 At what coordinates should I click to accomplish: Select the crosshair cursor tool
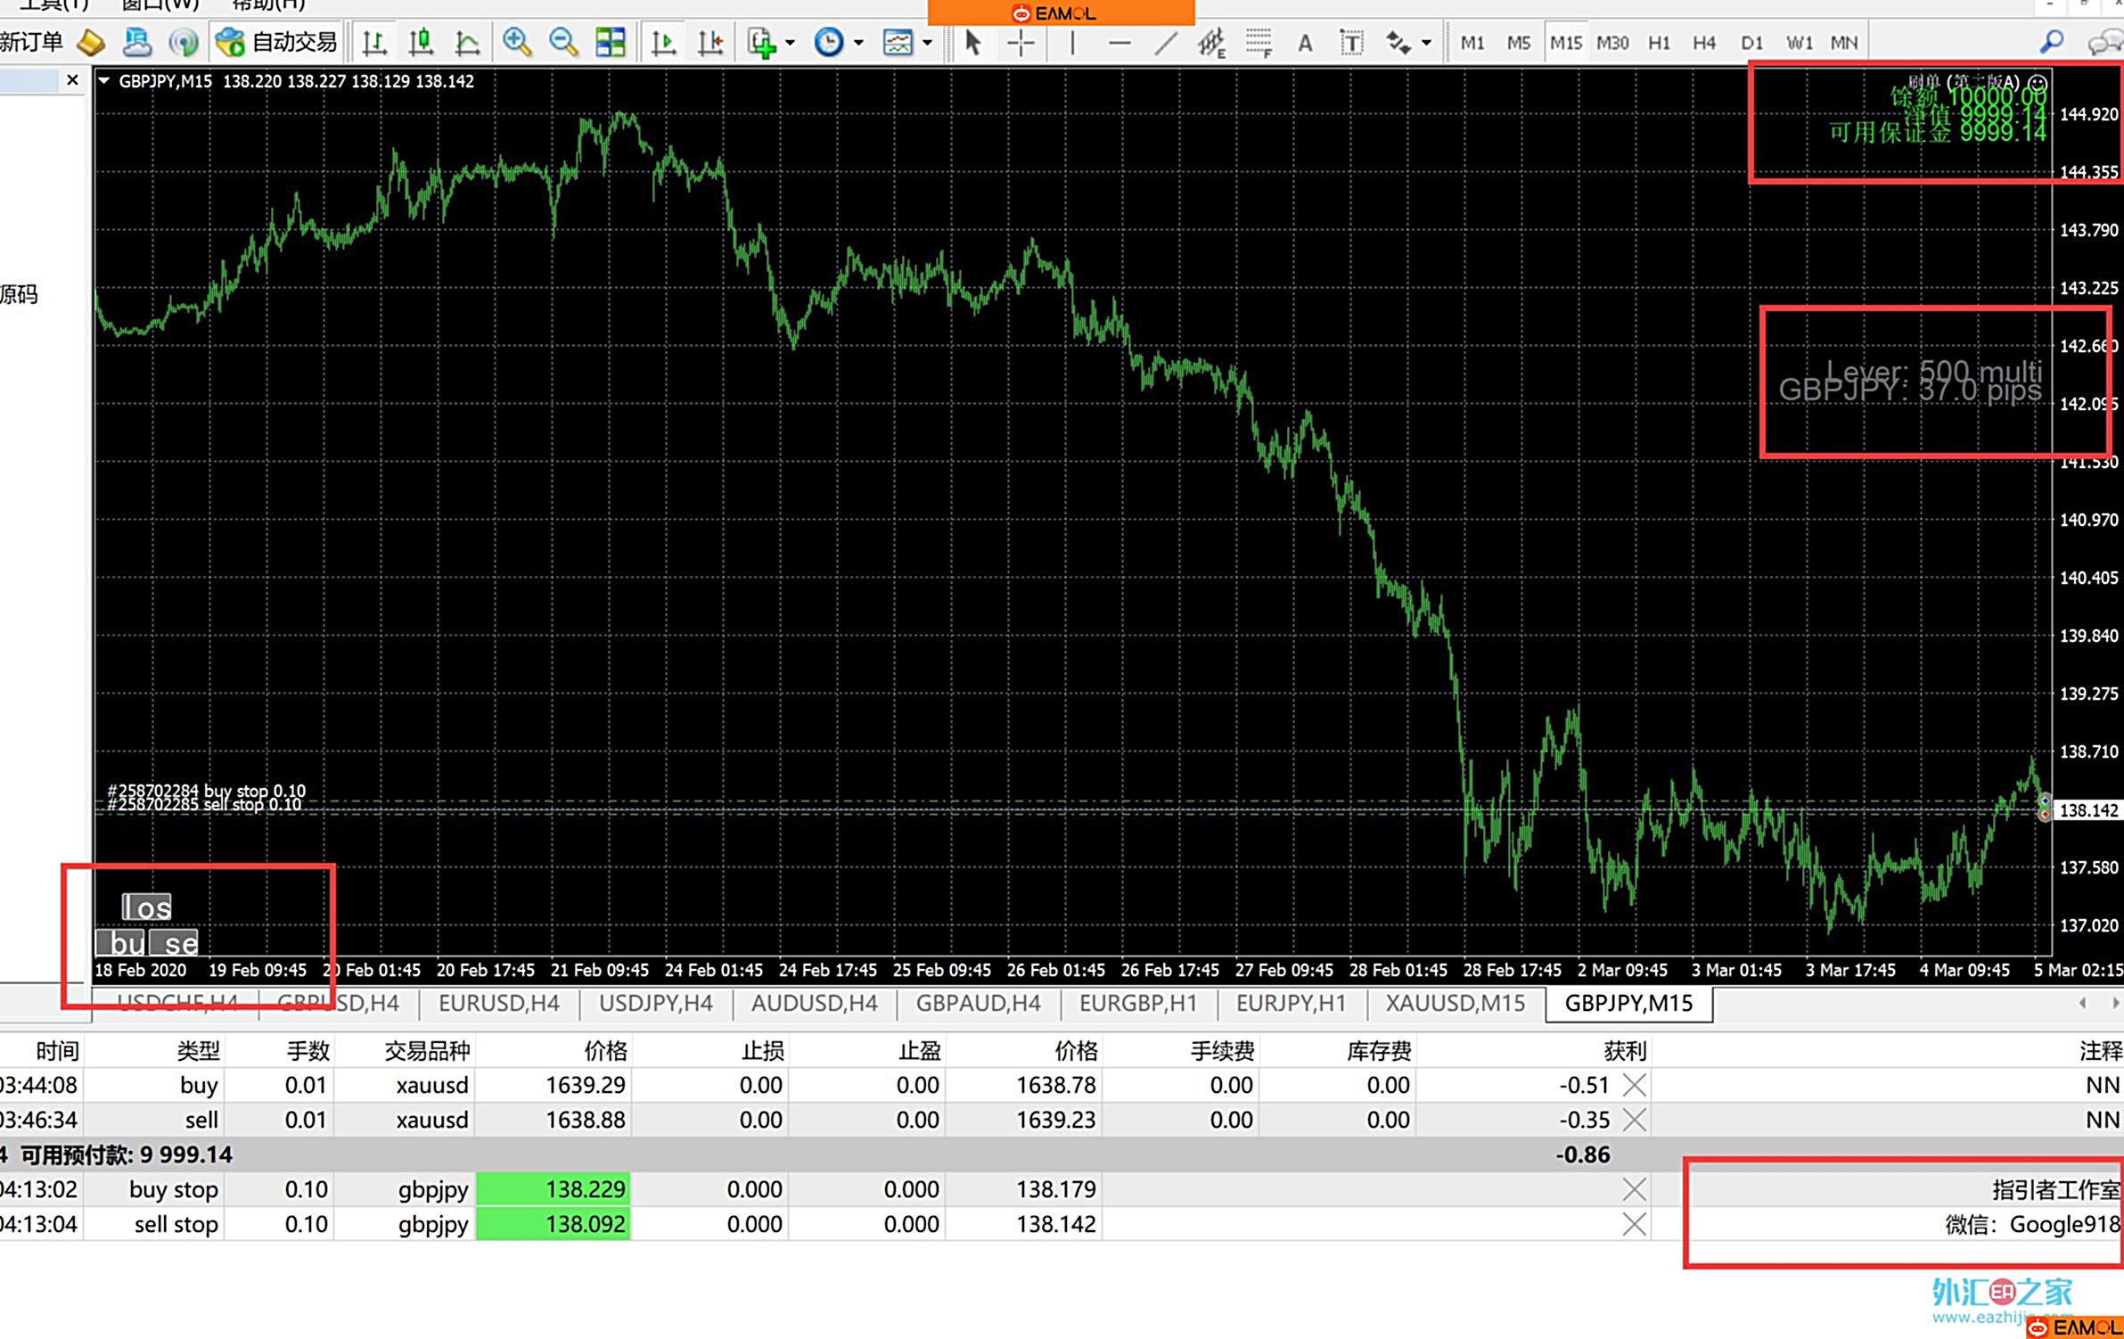pos(1021,42)
